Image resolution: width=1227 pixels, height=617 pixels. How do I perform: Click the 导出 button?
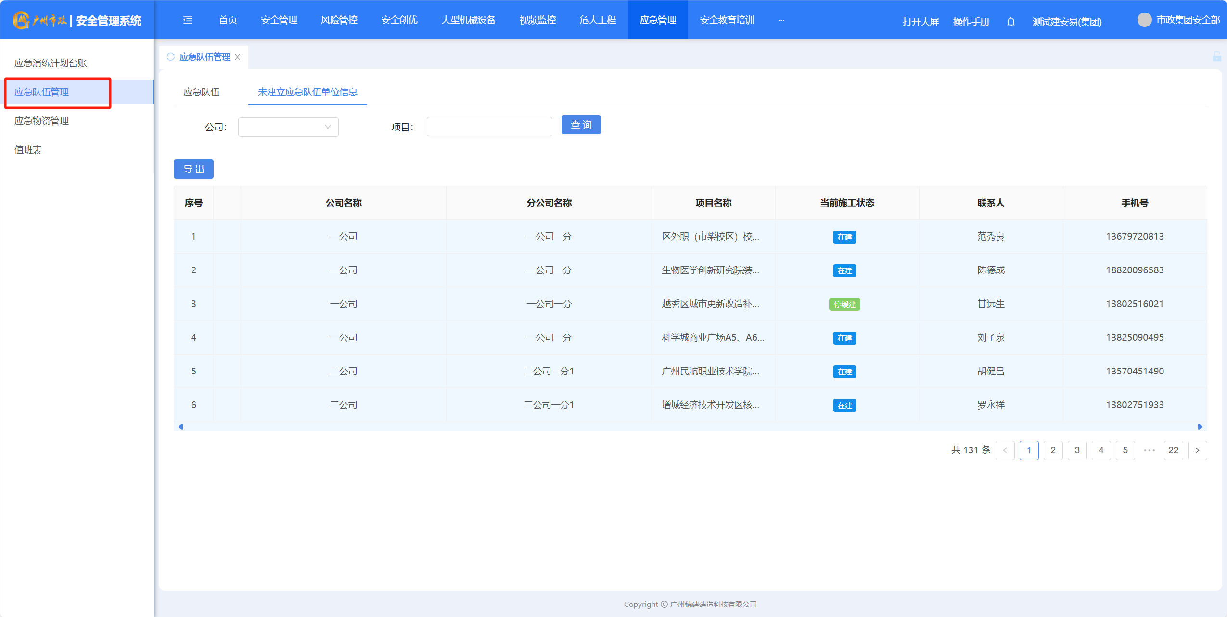[193, 169]
